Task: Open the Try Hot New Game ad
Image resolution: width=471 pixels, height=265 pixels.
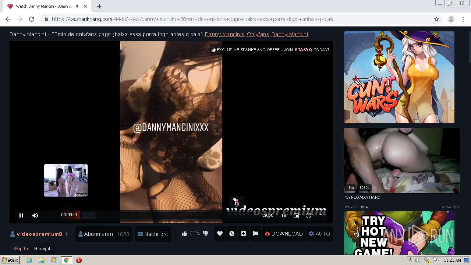Action: (399, 233)
